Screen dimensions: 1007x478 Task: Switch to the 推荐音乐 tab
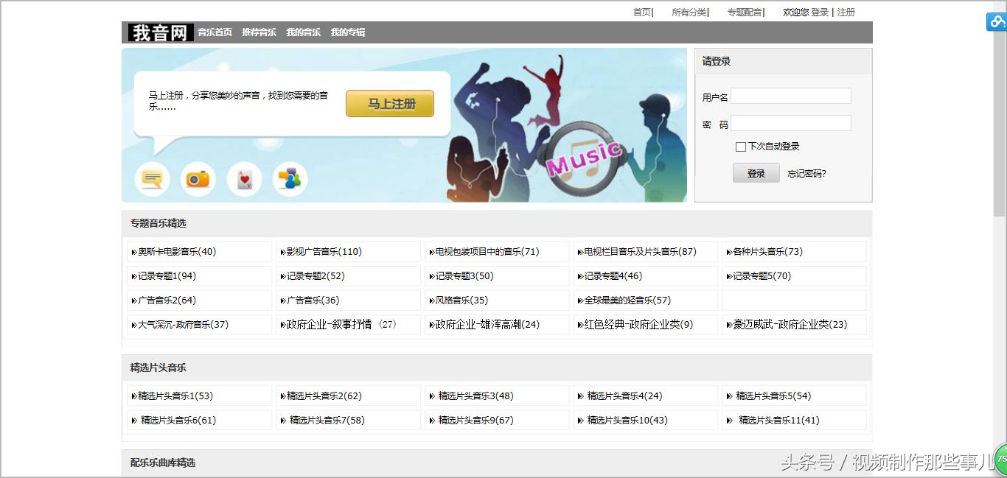coord(259,32)
